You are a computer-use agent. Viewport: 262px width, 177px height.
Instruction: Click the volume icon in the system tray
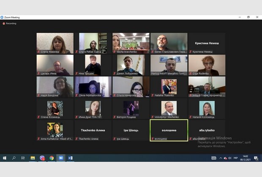230,158
